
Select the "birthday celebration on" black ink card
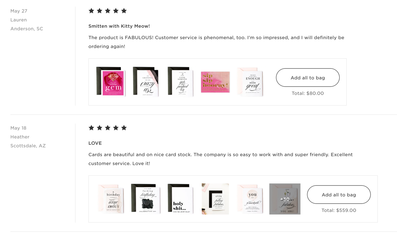point(146,199)
